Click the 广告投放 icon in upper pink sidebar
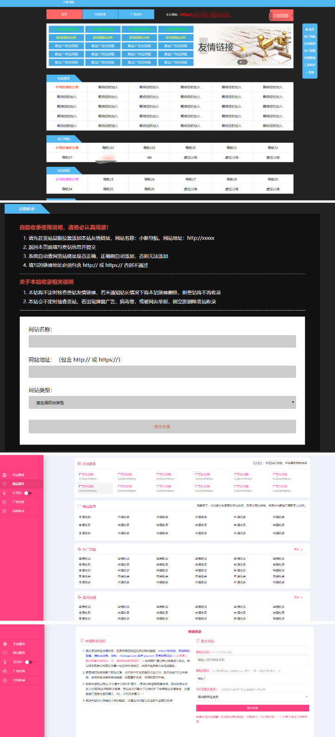The height and width of the screenshot is (737, 335). 4,502
